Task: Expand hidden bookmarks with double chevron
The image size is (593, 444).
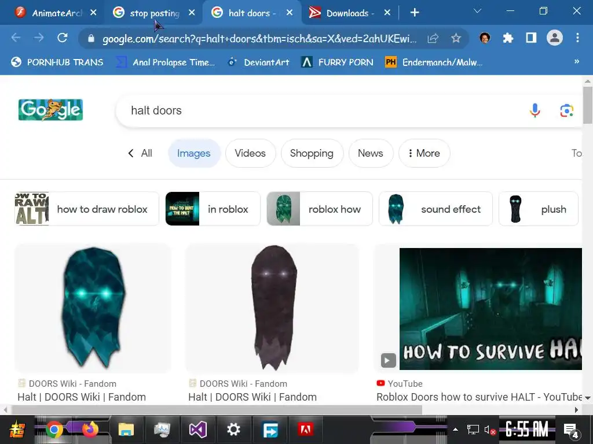Action: 577,61
